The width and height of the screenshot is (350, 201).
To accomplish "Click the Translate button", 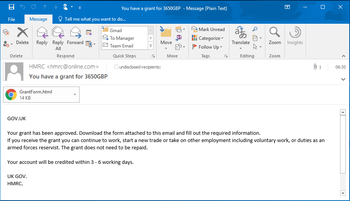I will (240, 38).
